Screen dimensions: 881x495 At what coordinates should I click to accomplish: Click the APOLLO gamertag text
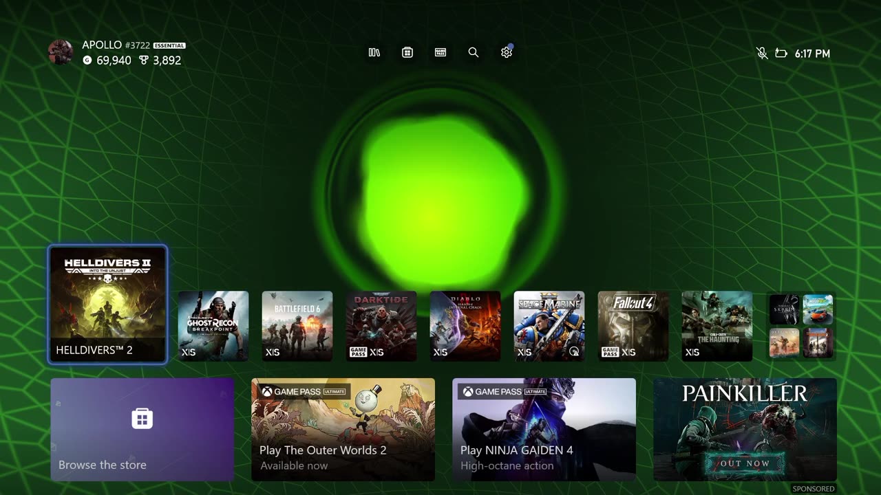click(102, 45)
